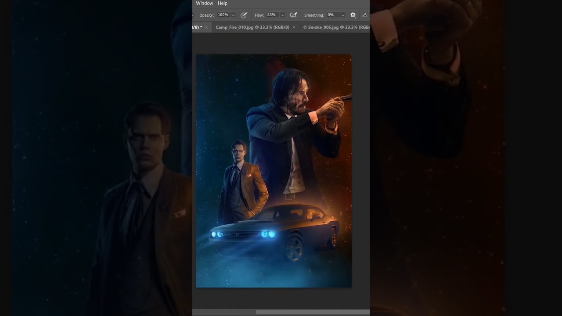Open smoothing options gear icon

[x=353, y=15]
